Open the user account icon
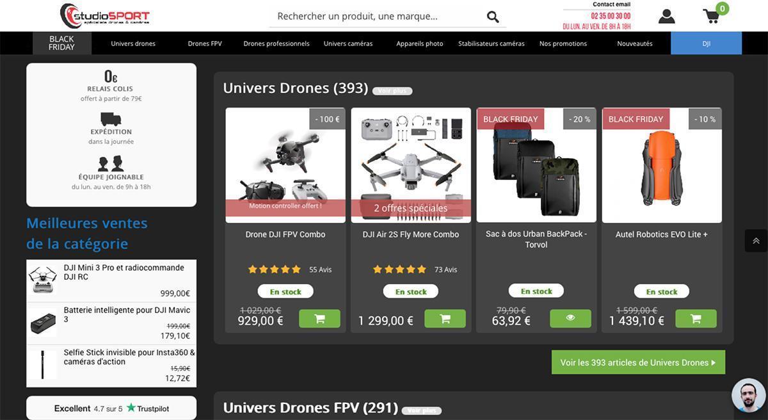The image size is (768, 420). 666,16
